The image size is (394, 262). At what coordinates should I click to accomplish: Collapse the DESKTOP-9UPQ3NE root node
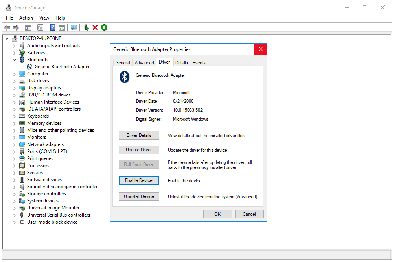[x=7, y=38]
